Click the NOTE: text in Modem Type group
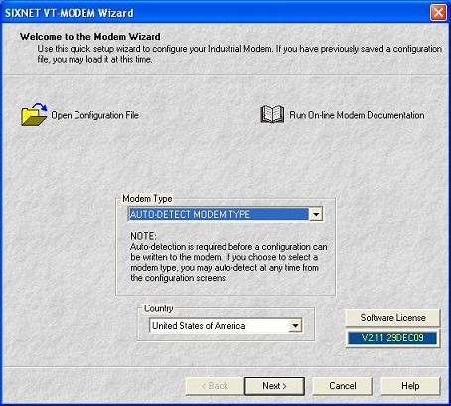 [x=143, y=236]
